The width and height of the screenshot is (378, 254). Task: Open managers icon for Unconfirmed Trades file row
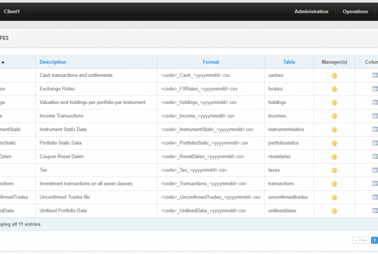point(334,197)
